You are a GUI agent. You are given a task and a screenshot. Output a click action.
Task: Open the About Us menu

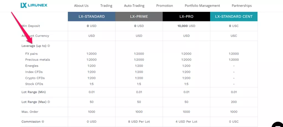[x=81, y=6]
